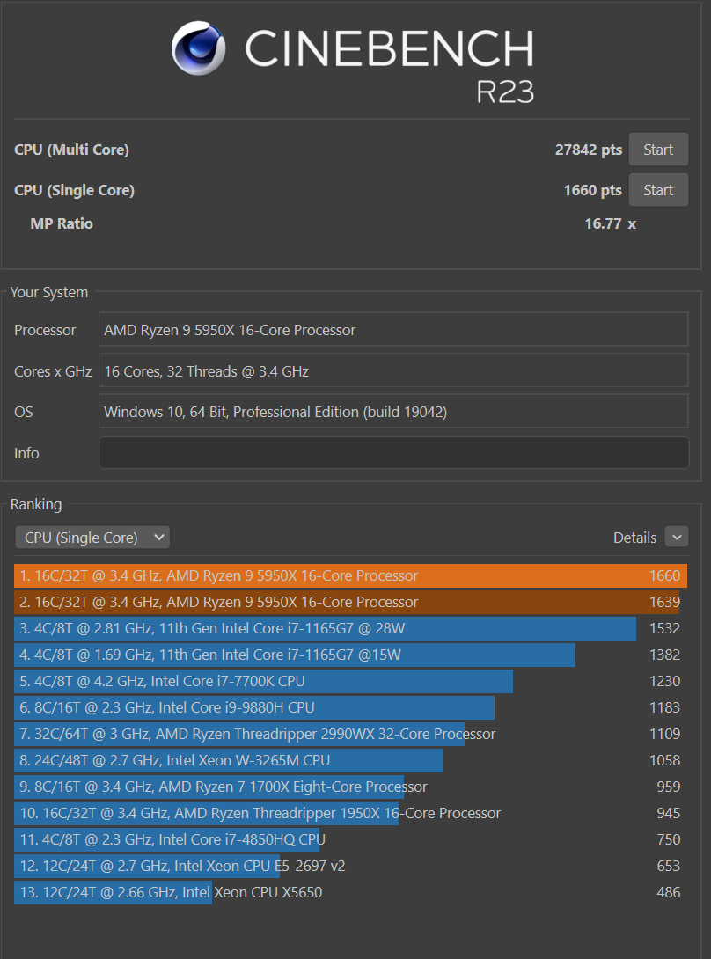Select the Intel Xeon W-3265M row
The height and width of the screenshot is (959, 711).
click(350, 759)
